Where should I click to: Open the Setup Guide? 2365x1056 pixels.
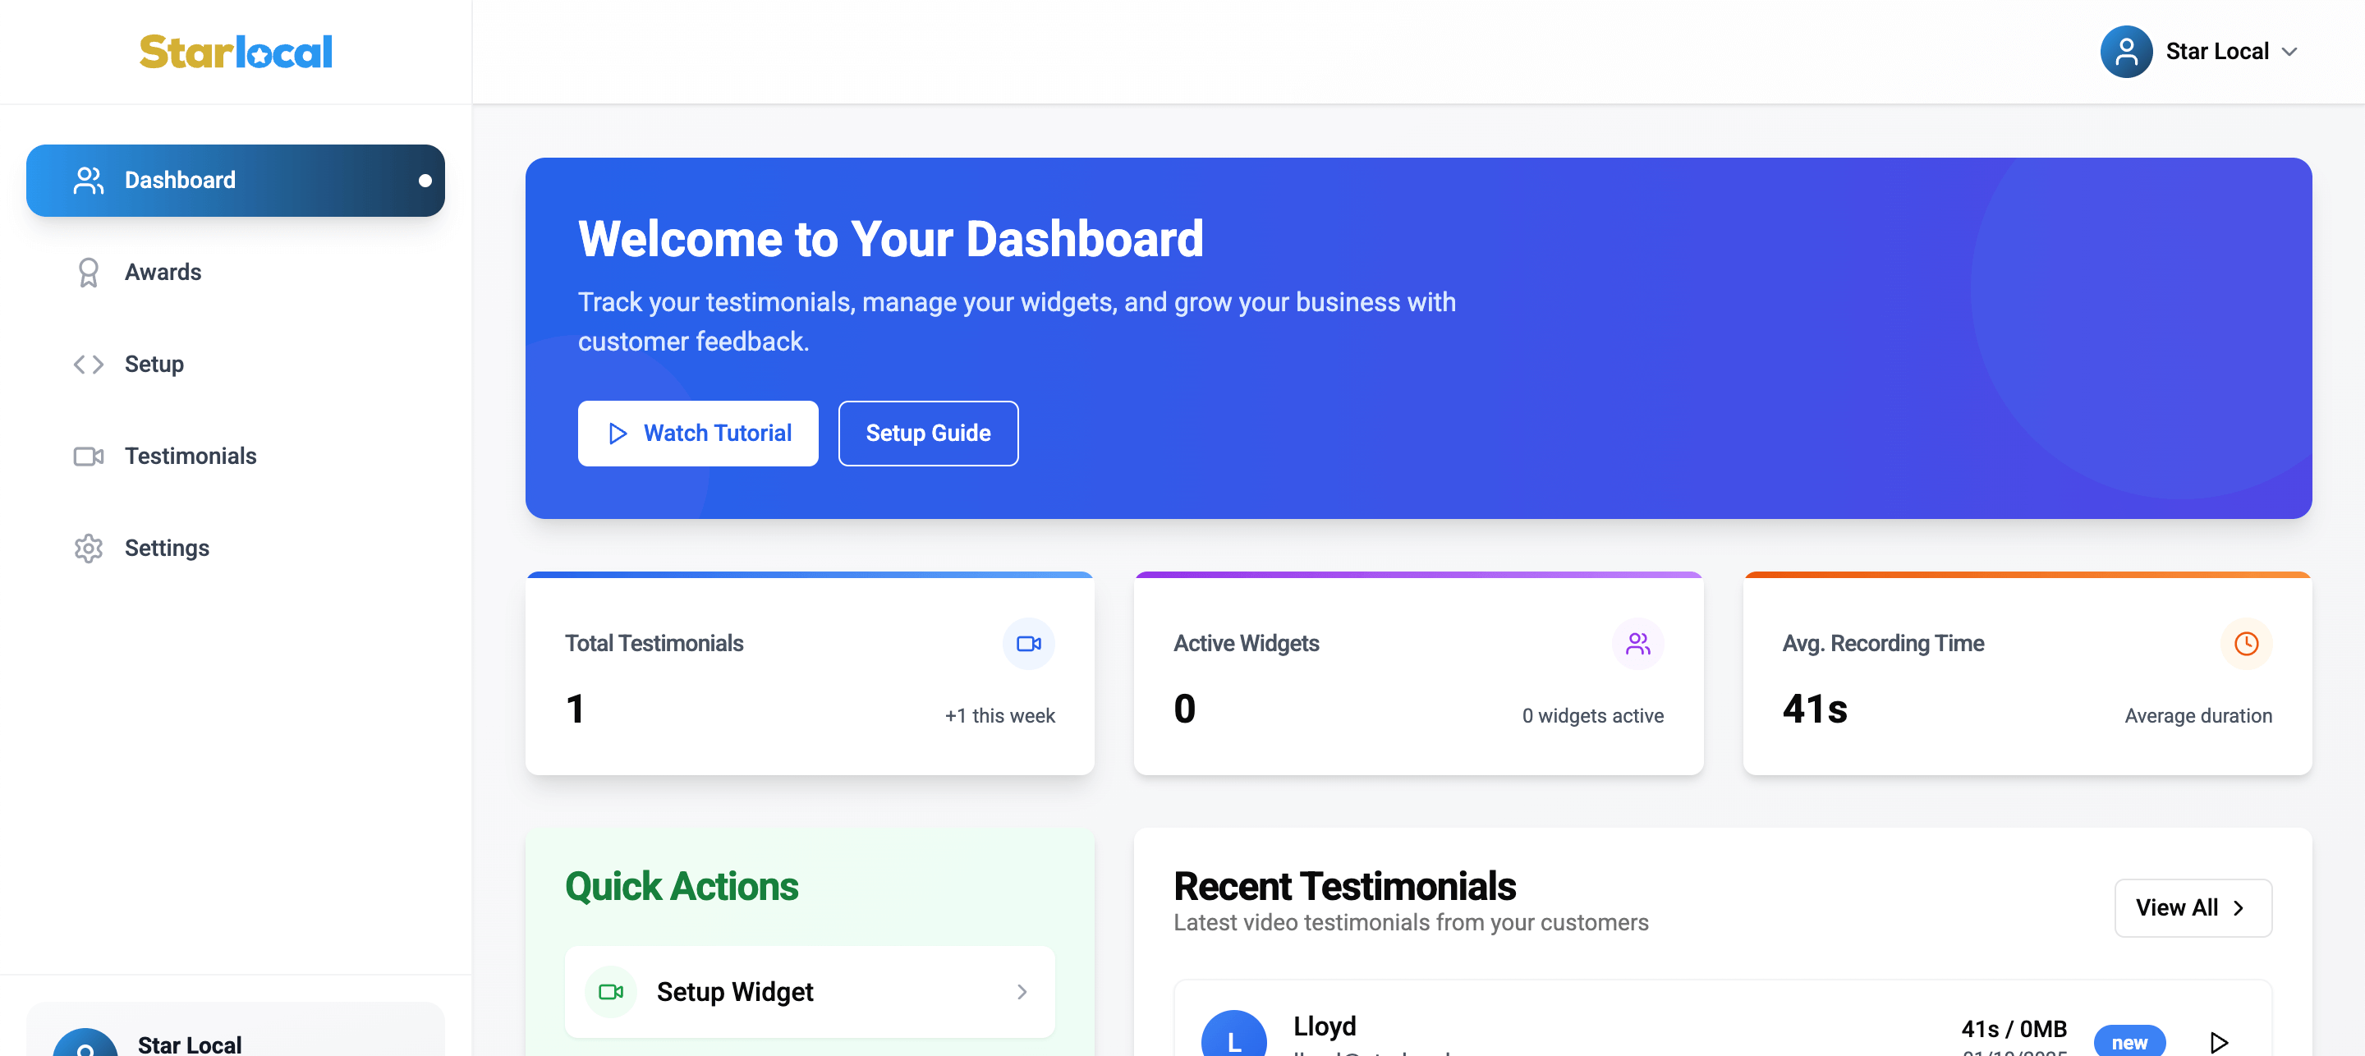[928, 433]
